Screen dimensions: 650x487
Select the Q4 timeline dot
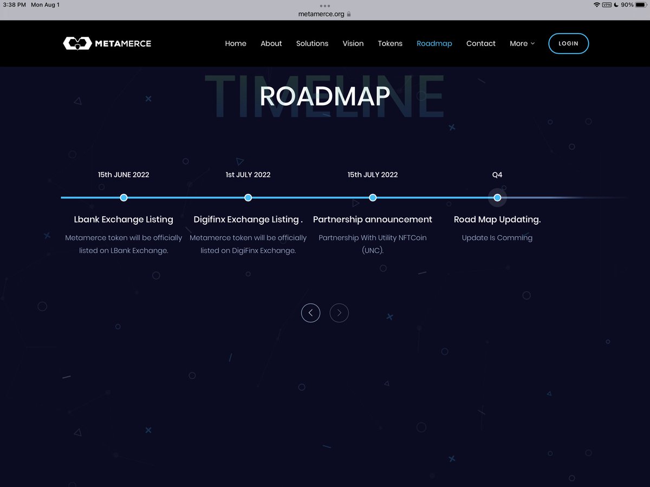pos(497,198)
